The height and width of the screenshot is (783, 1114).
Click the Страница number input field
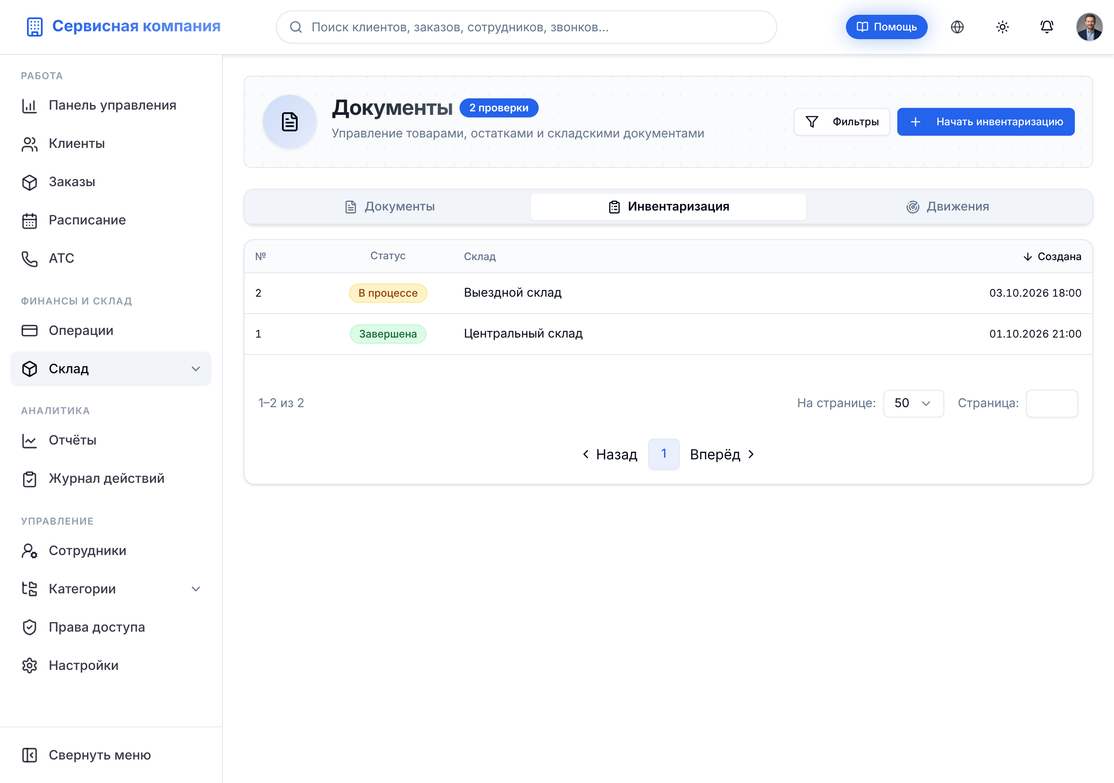(1051, 403)
